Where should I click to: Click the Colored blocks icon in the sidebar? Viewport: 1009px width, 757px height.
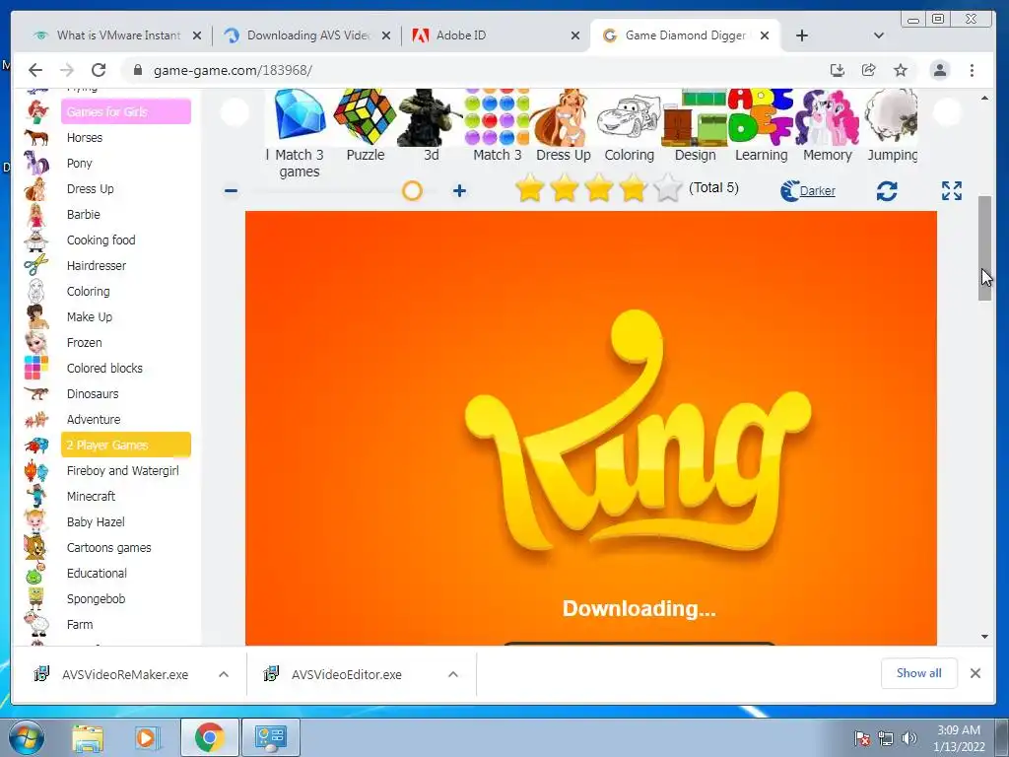[x=36, y=368]
